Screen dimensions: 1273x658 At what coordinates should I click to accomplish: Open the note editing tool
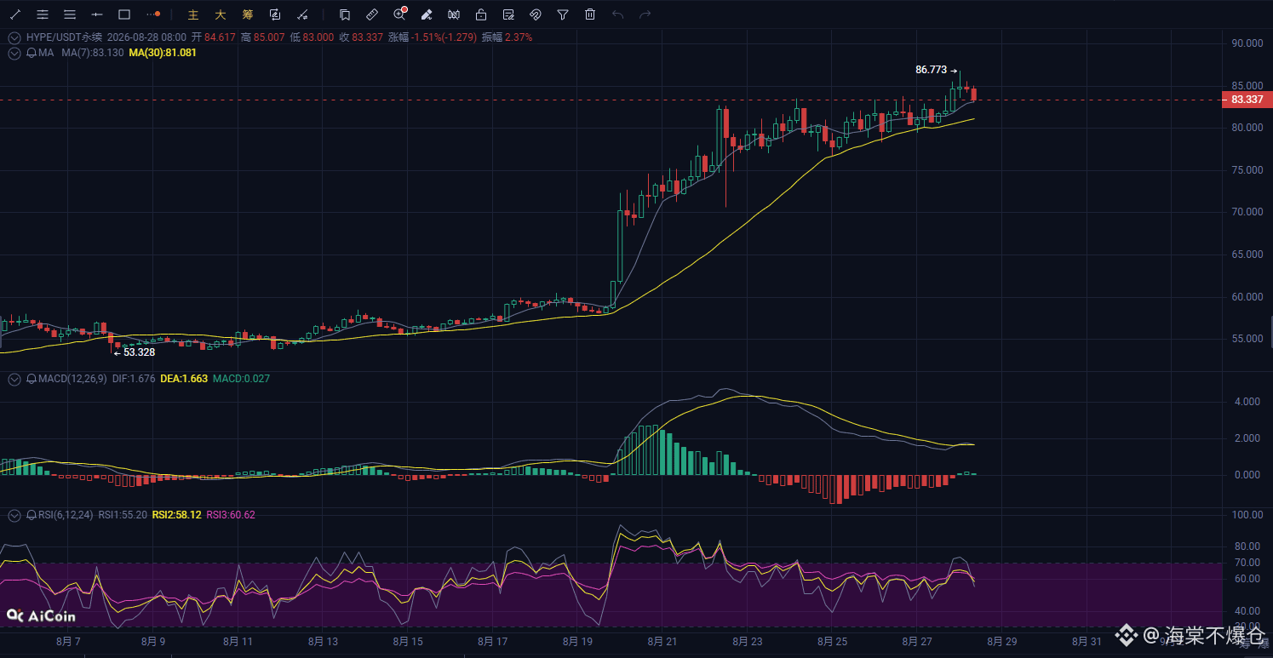(508, 14)
